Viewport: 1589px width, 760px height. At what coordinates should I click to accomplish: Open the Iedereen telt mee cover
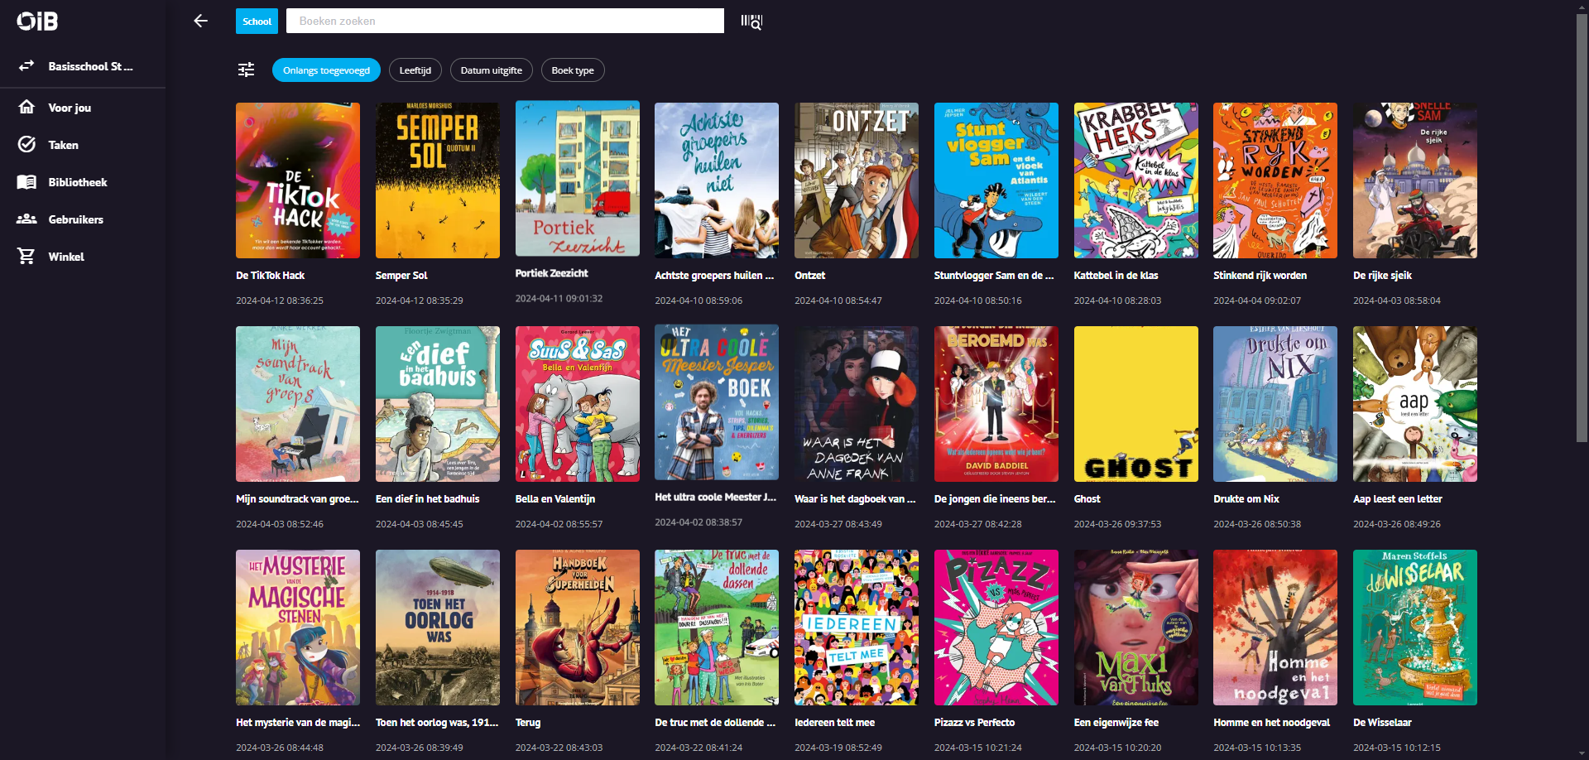point(857,628)
